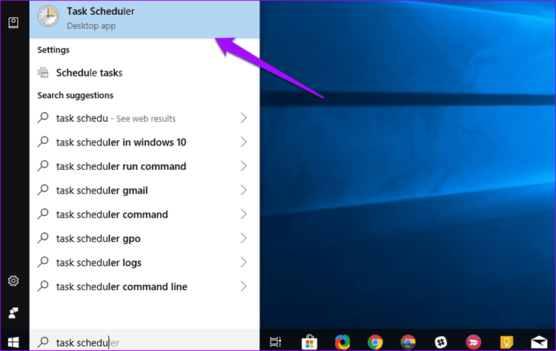Click search icon beside 'task schedu' web results
The image size is (556, 351).
point(43,117)
